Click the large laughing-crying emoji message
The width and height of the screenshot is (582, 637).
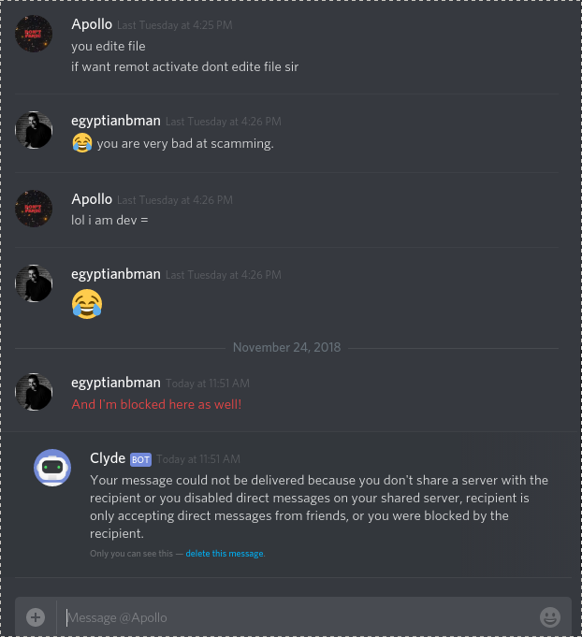(87, 304)
